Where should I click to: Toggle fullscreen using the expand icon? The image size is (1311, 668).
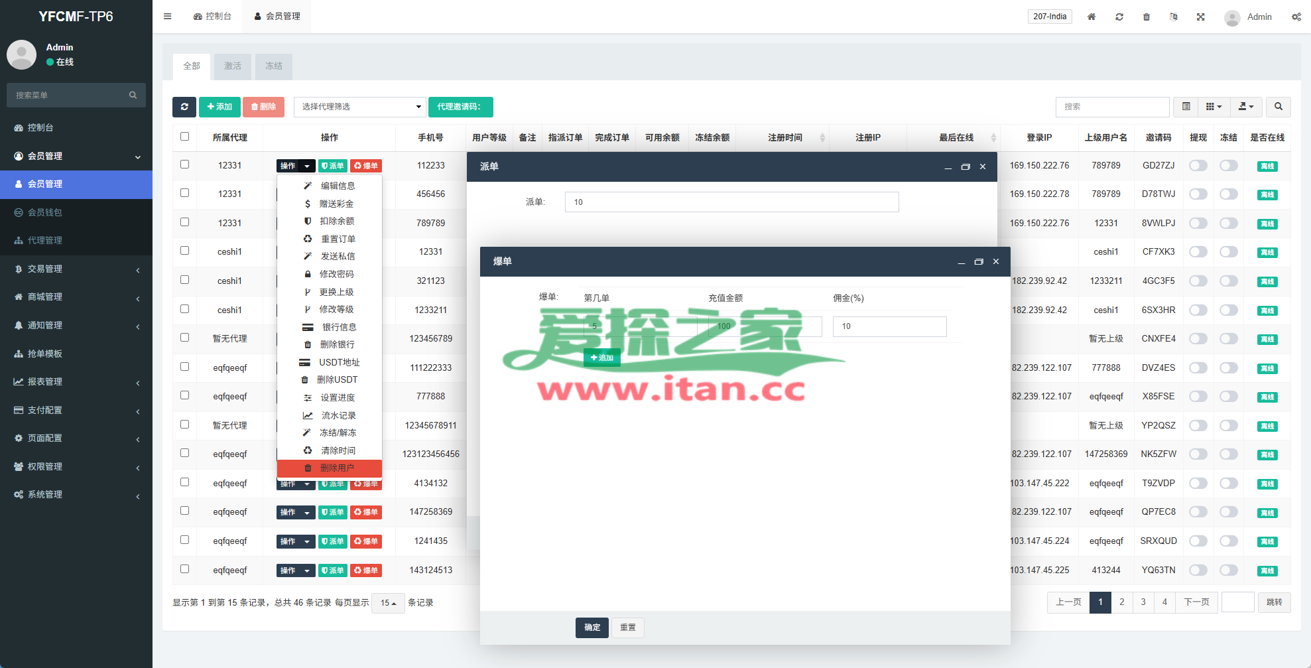(x=1200, y=17)
